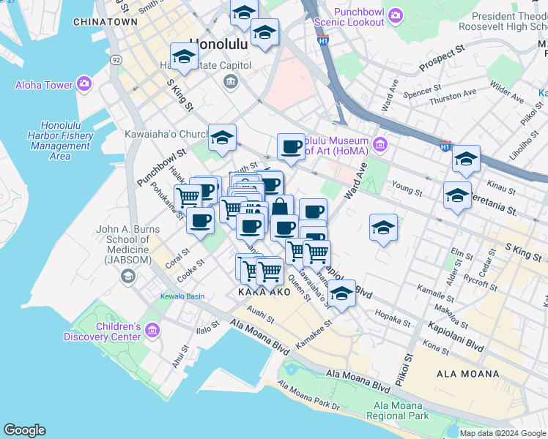
Task: Click the school marker next to Kinau St
Action: click(x=466, y=161)
